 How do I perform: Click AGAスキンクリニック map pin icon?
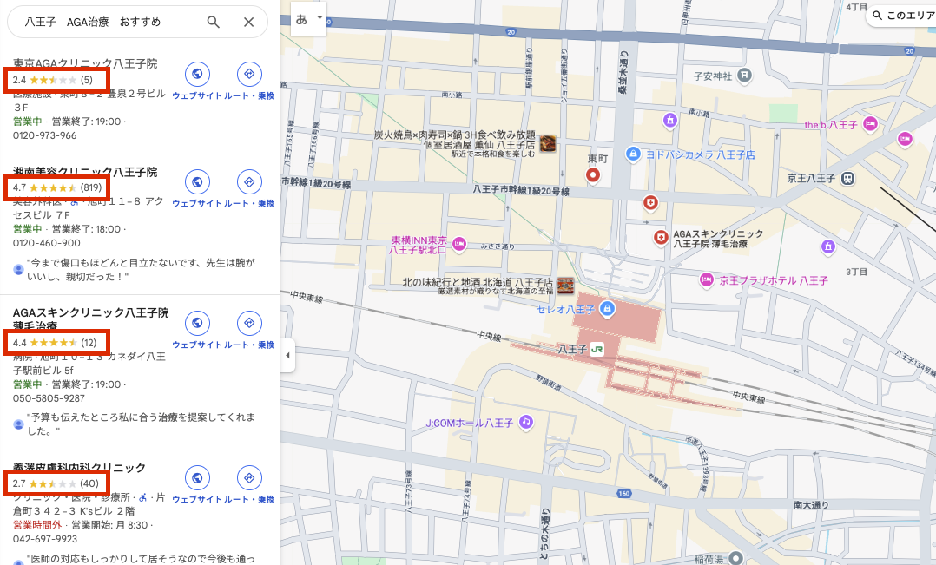click(661, 238)
